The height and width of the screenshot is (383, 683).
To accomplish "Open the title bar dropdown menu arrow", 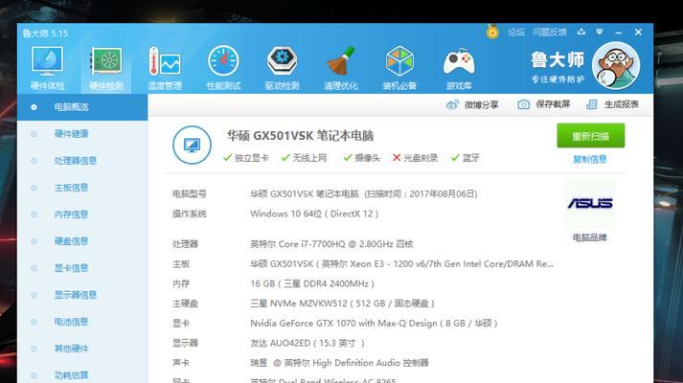I will pos(600,32).
